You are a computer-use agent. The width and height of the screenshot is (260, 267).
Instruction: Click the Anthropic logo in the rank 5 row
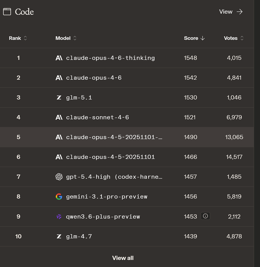coord(59,137)
